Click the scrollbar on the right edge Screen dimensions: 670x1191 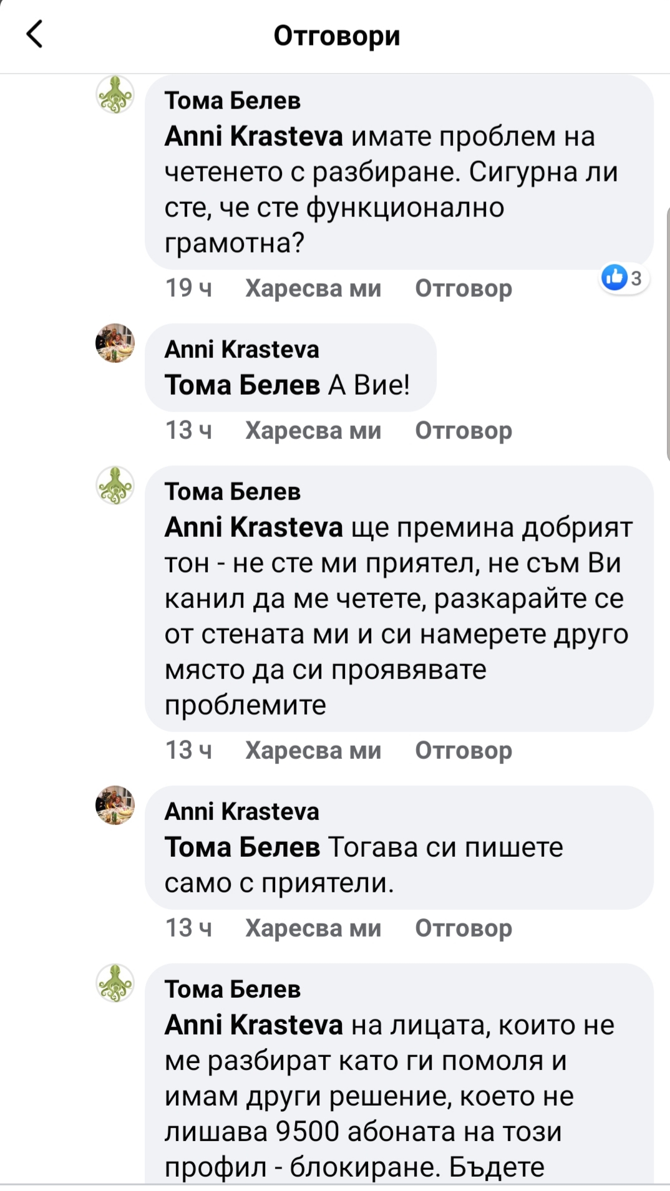click(x=668, y=330)
